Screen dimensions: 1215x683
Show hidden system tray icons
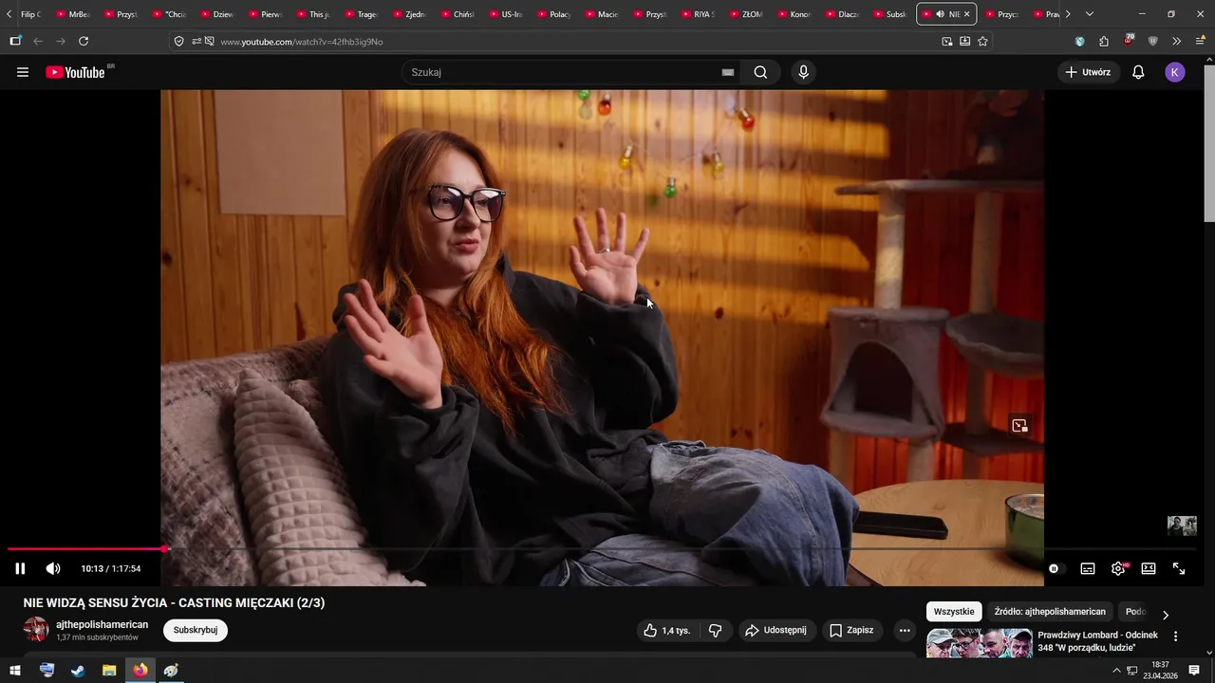(x=1117, y=671)
